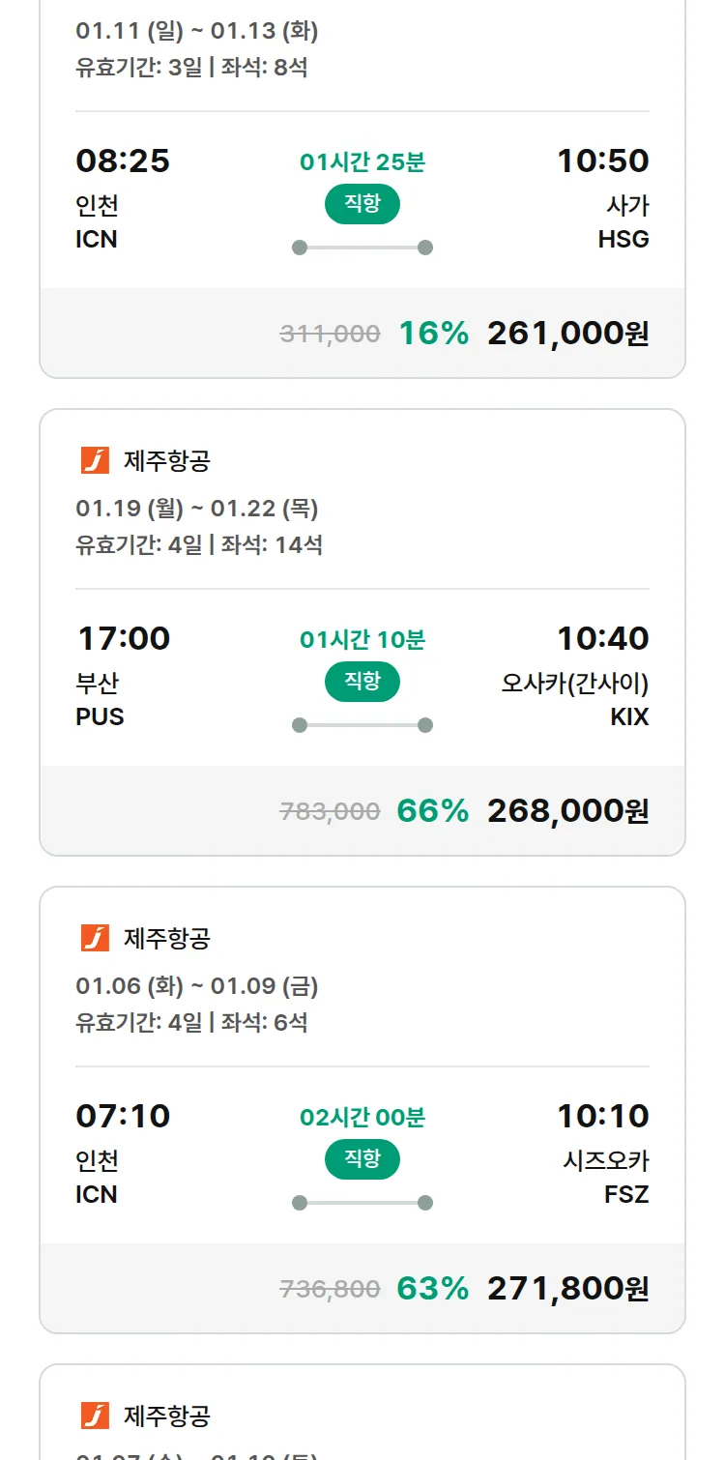This screenshot has width=725, height=1460.
Task: Click the 01.19 (월) ~ 01.22 (목) dates
Action: pos(197,509)
